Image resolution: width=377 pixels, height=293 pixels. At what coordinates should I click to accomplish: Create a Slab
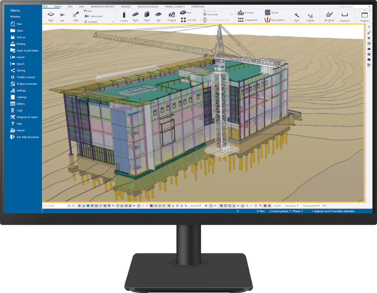pyautogui.click(x=158, y=16)
